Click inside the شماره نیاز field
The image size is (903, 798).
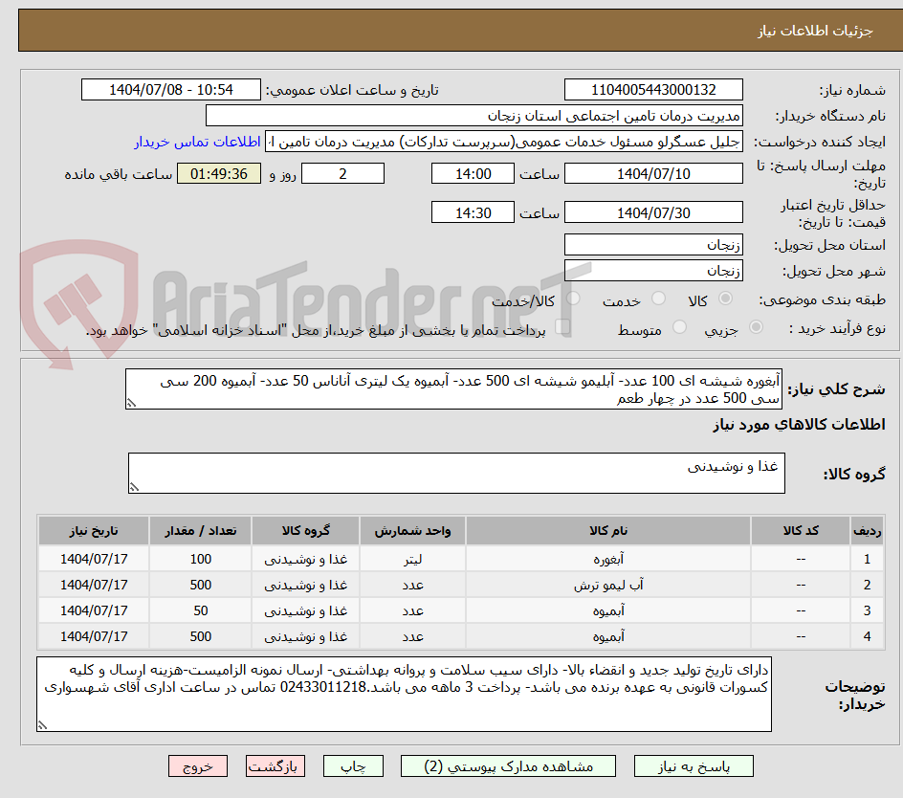(x=654, y=89)
